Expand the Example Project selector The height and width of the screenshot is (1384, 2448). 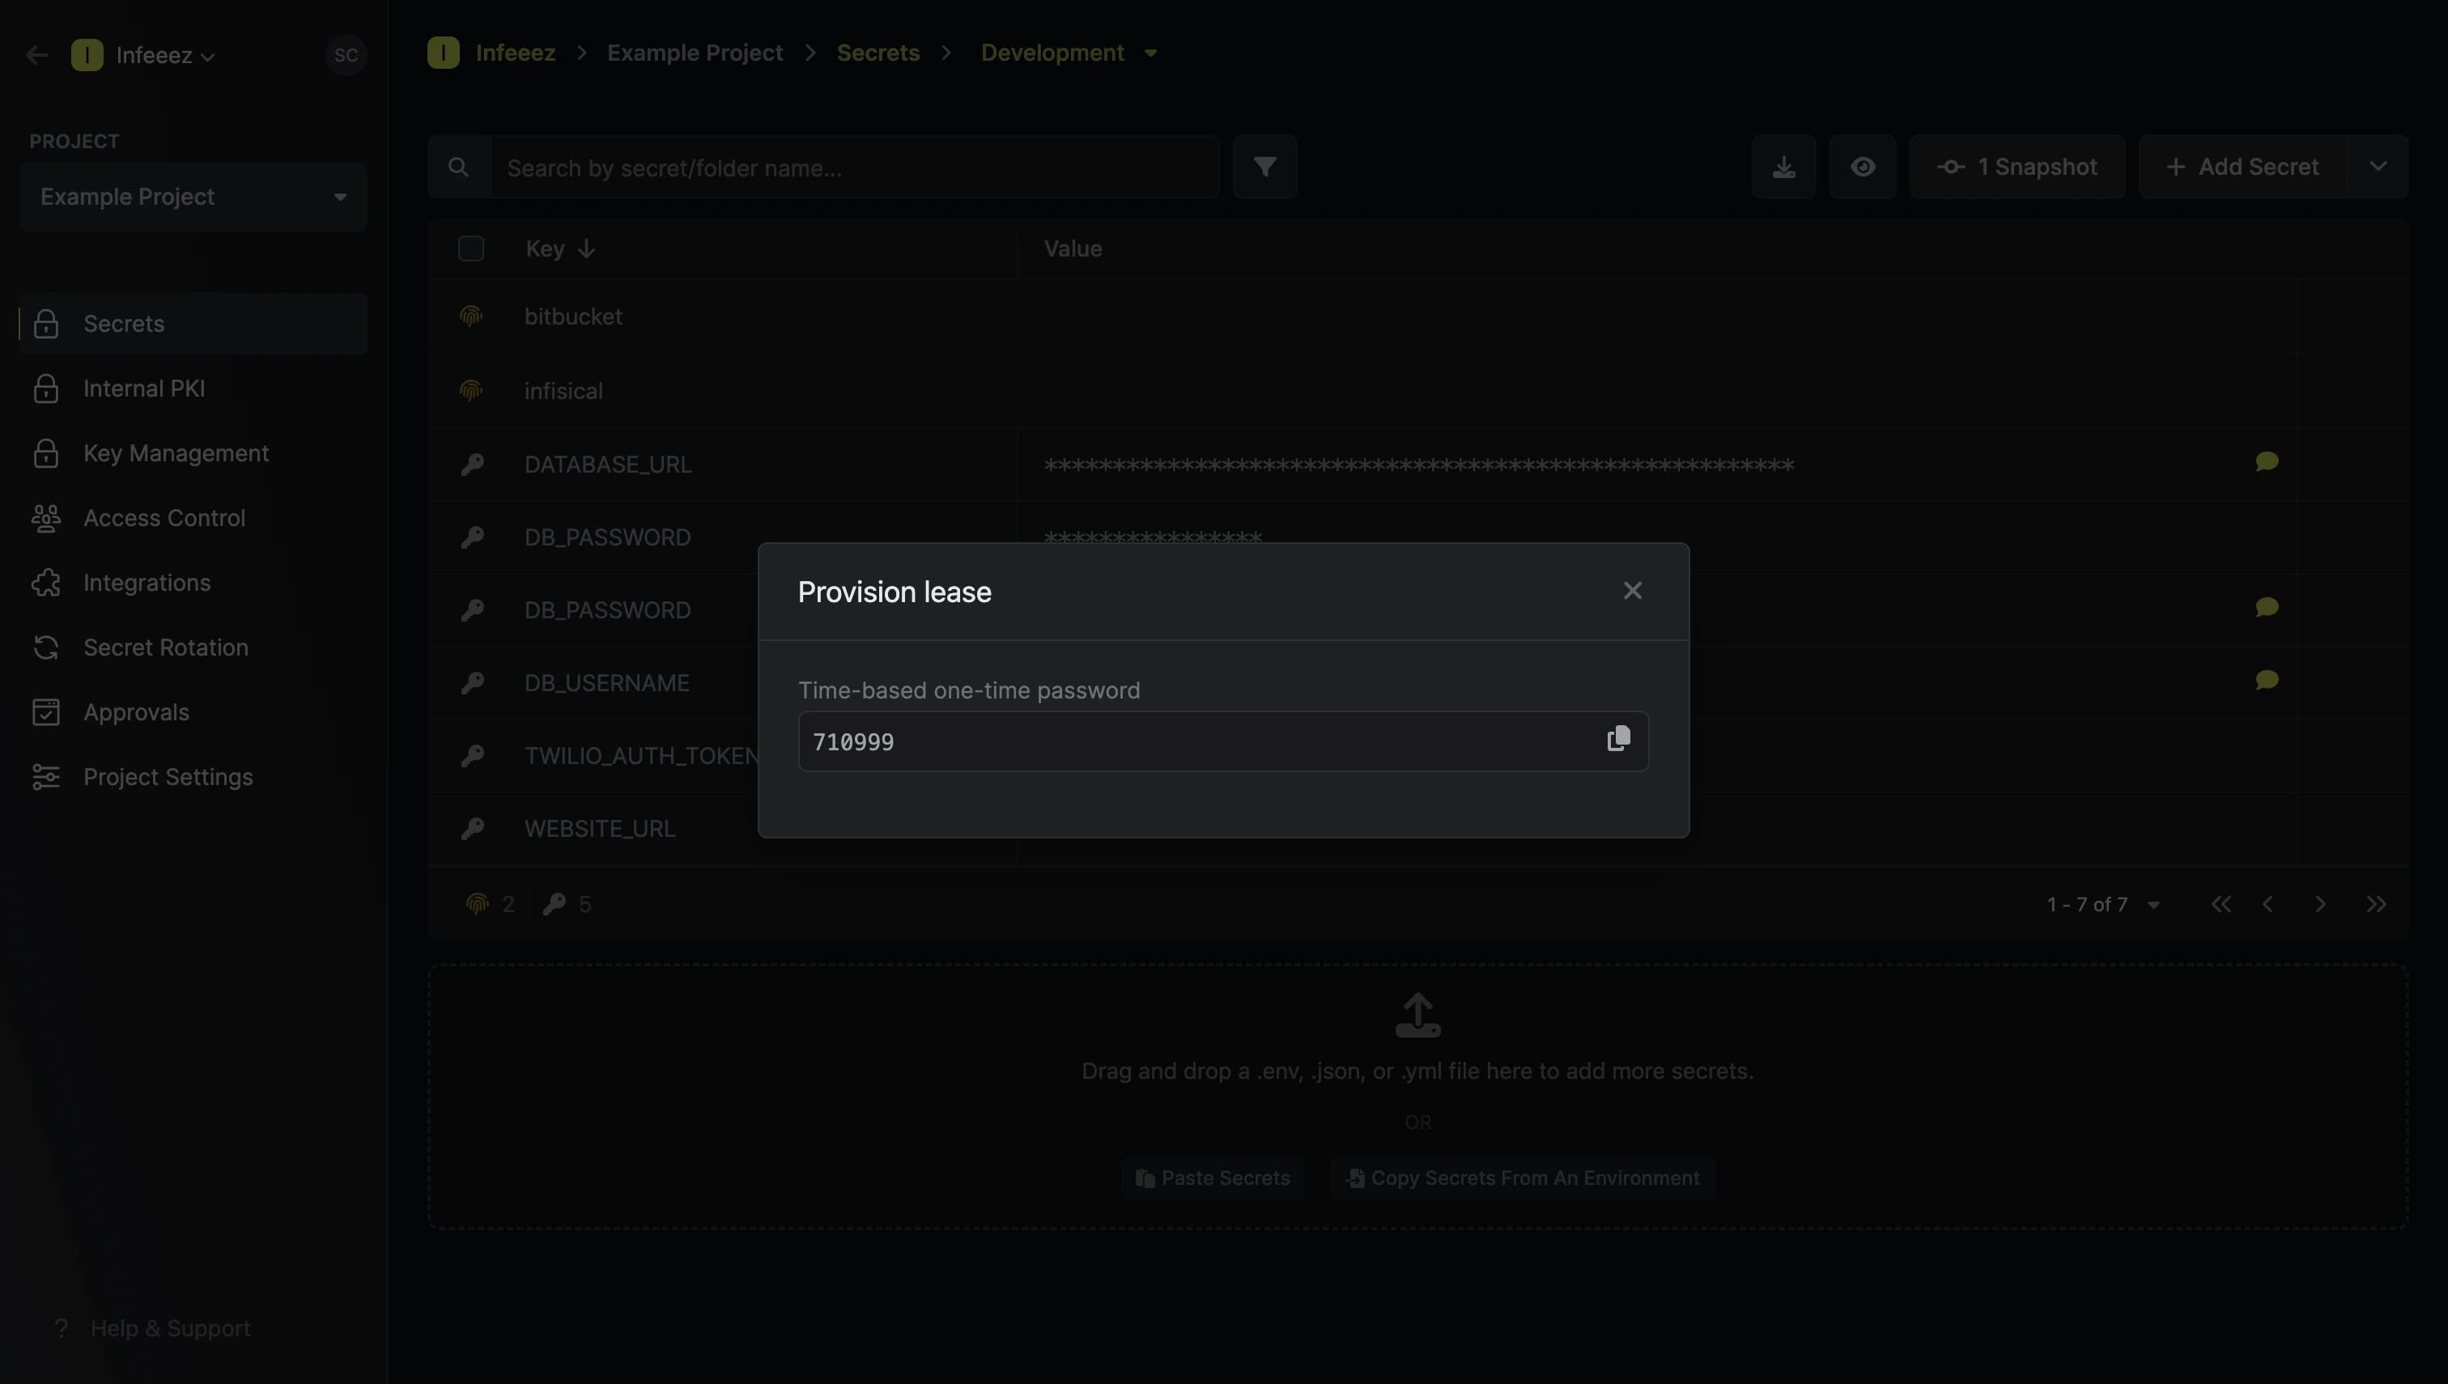[x=193, y=197]
